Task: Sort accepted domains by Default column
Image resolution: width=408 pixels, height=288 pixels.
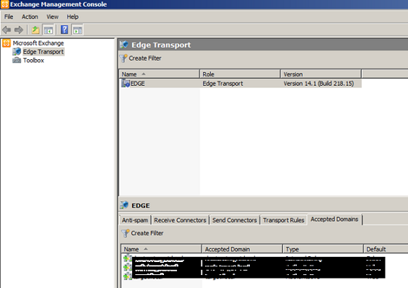Action: pyautogui.click(x=386, y=249)
